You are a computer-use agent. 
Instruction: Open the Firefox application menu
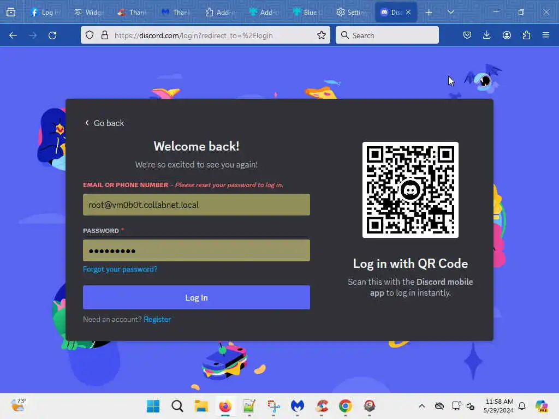(546, 35)
